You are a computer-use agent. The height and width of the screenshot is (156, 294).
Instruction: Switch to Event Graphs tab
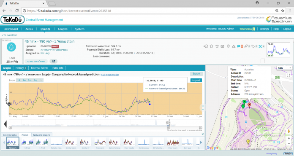coord(10,135)
